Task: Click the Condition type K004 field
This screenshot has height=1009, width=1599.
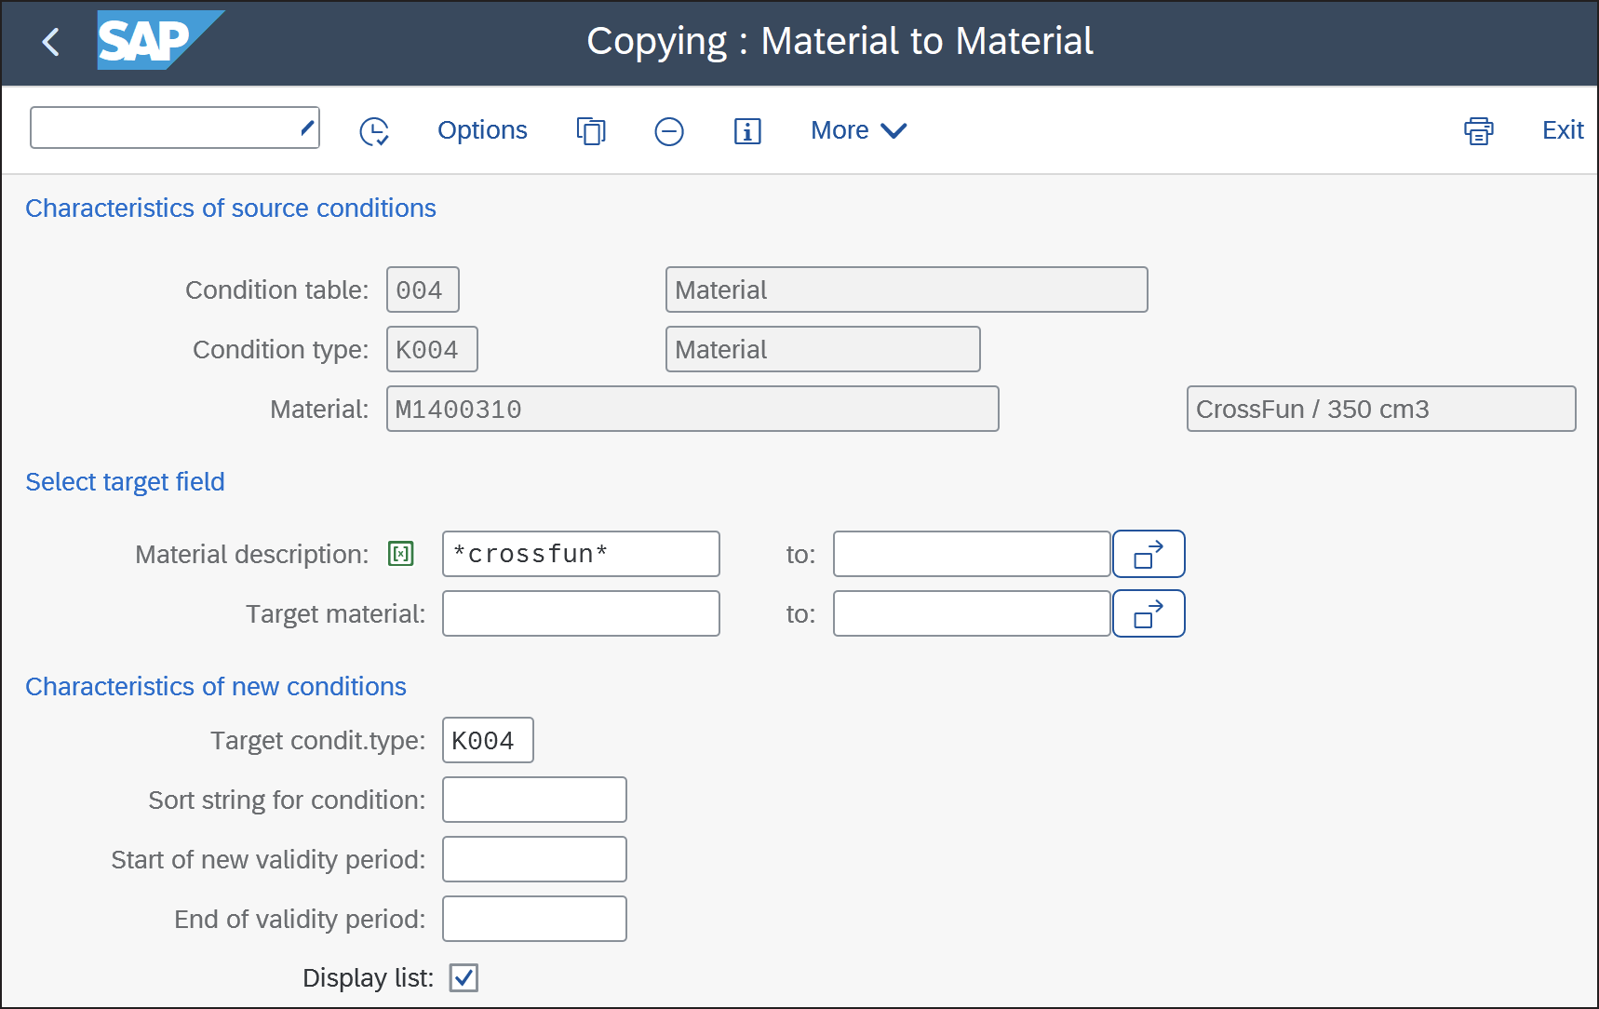Action: [x=432, y=349]
